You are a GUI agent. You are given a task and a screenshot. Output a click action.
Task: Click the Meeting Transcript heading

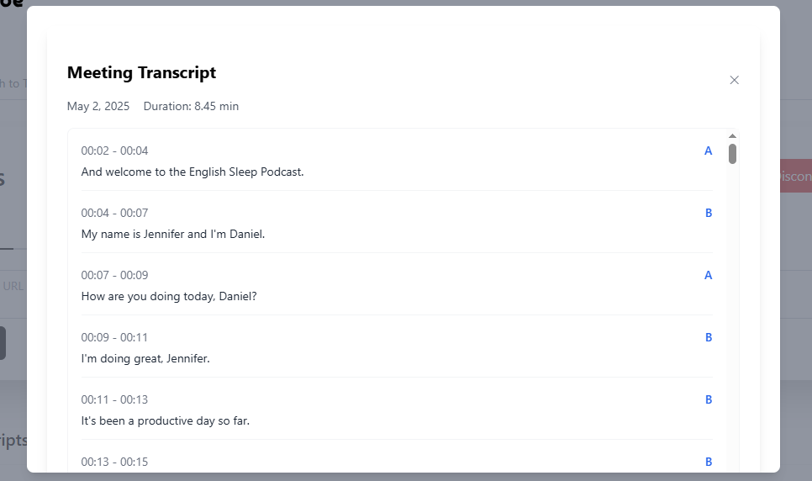(x=141, y=73)
